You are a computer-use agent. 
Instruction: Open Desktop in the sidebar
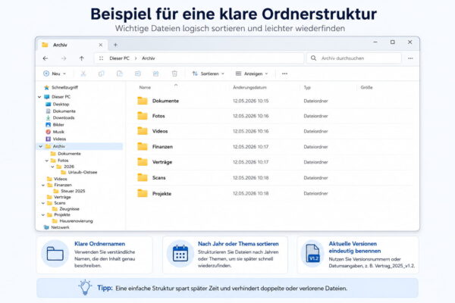[58, 104]
